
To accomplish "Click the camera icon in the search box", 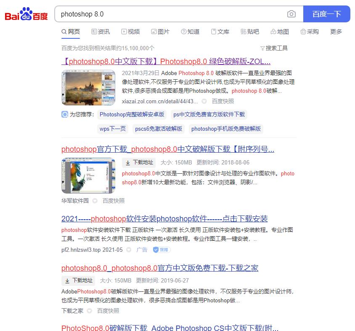I will (x=292, y=14).
